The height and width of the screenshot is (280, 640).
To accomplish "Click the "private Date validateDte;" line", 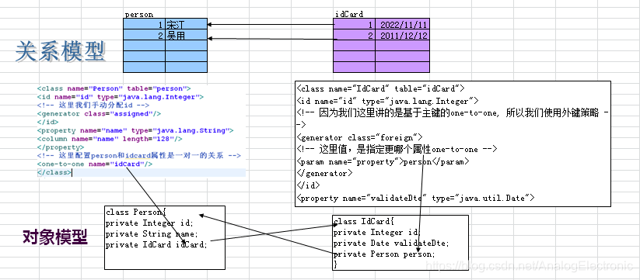I will pyautogui.click(x=391, y=244).
